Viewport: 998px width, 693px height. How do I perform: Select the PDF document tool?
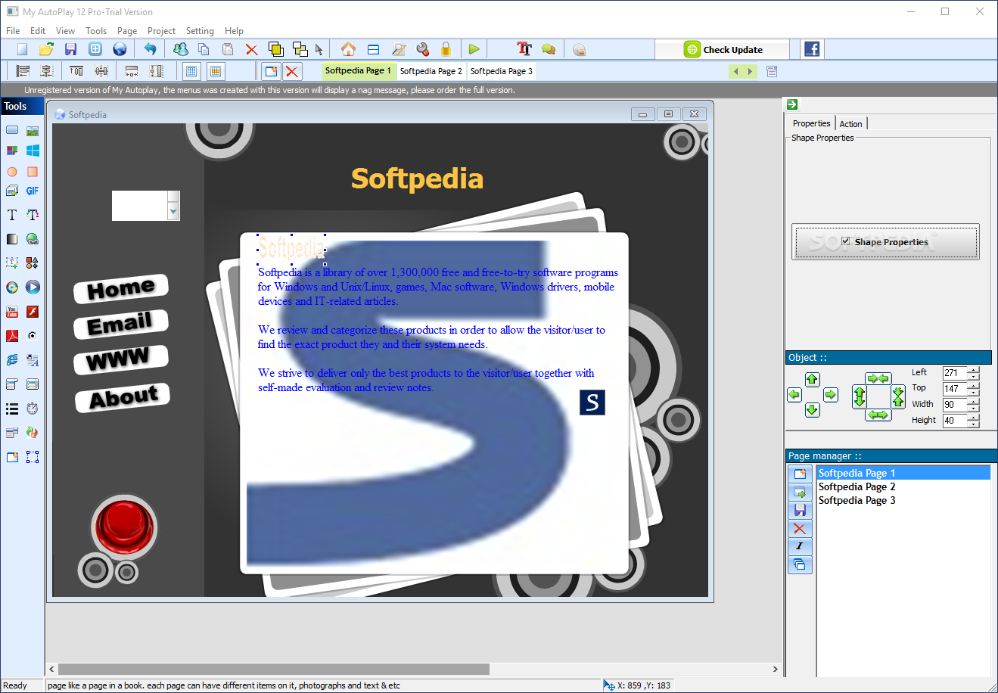[x=12, y=336]
